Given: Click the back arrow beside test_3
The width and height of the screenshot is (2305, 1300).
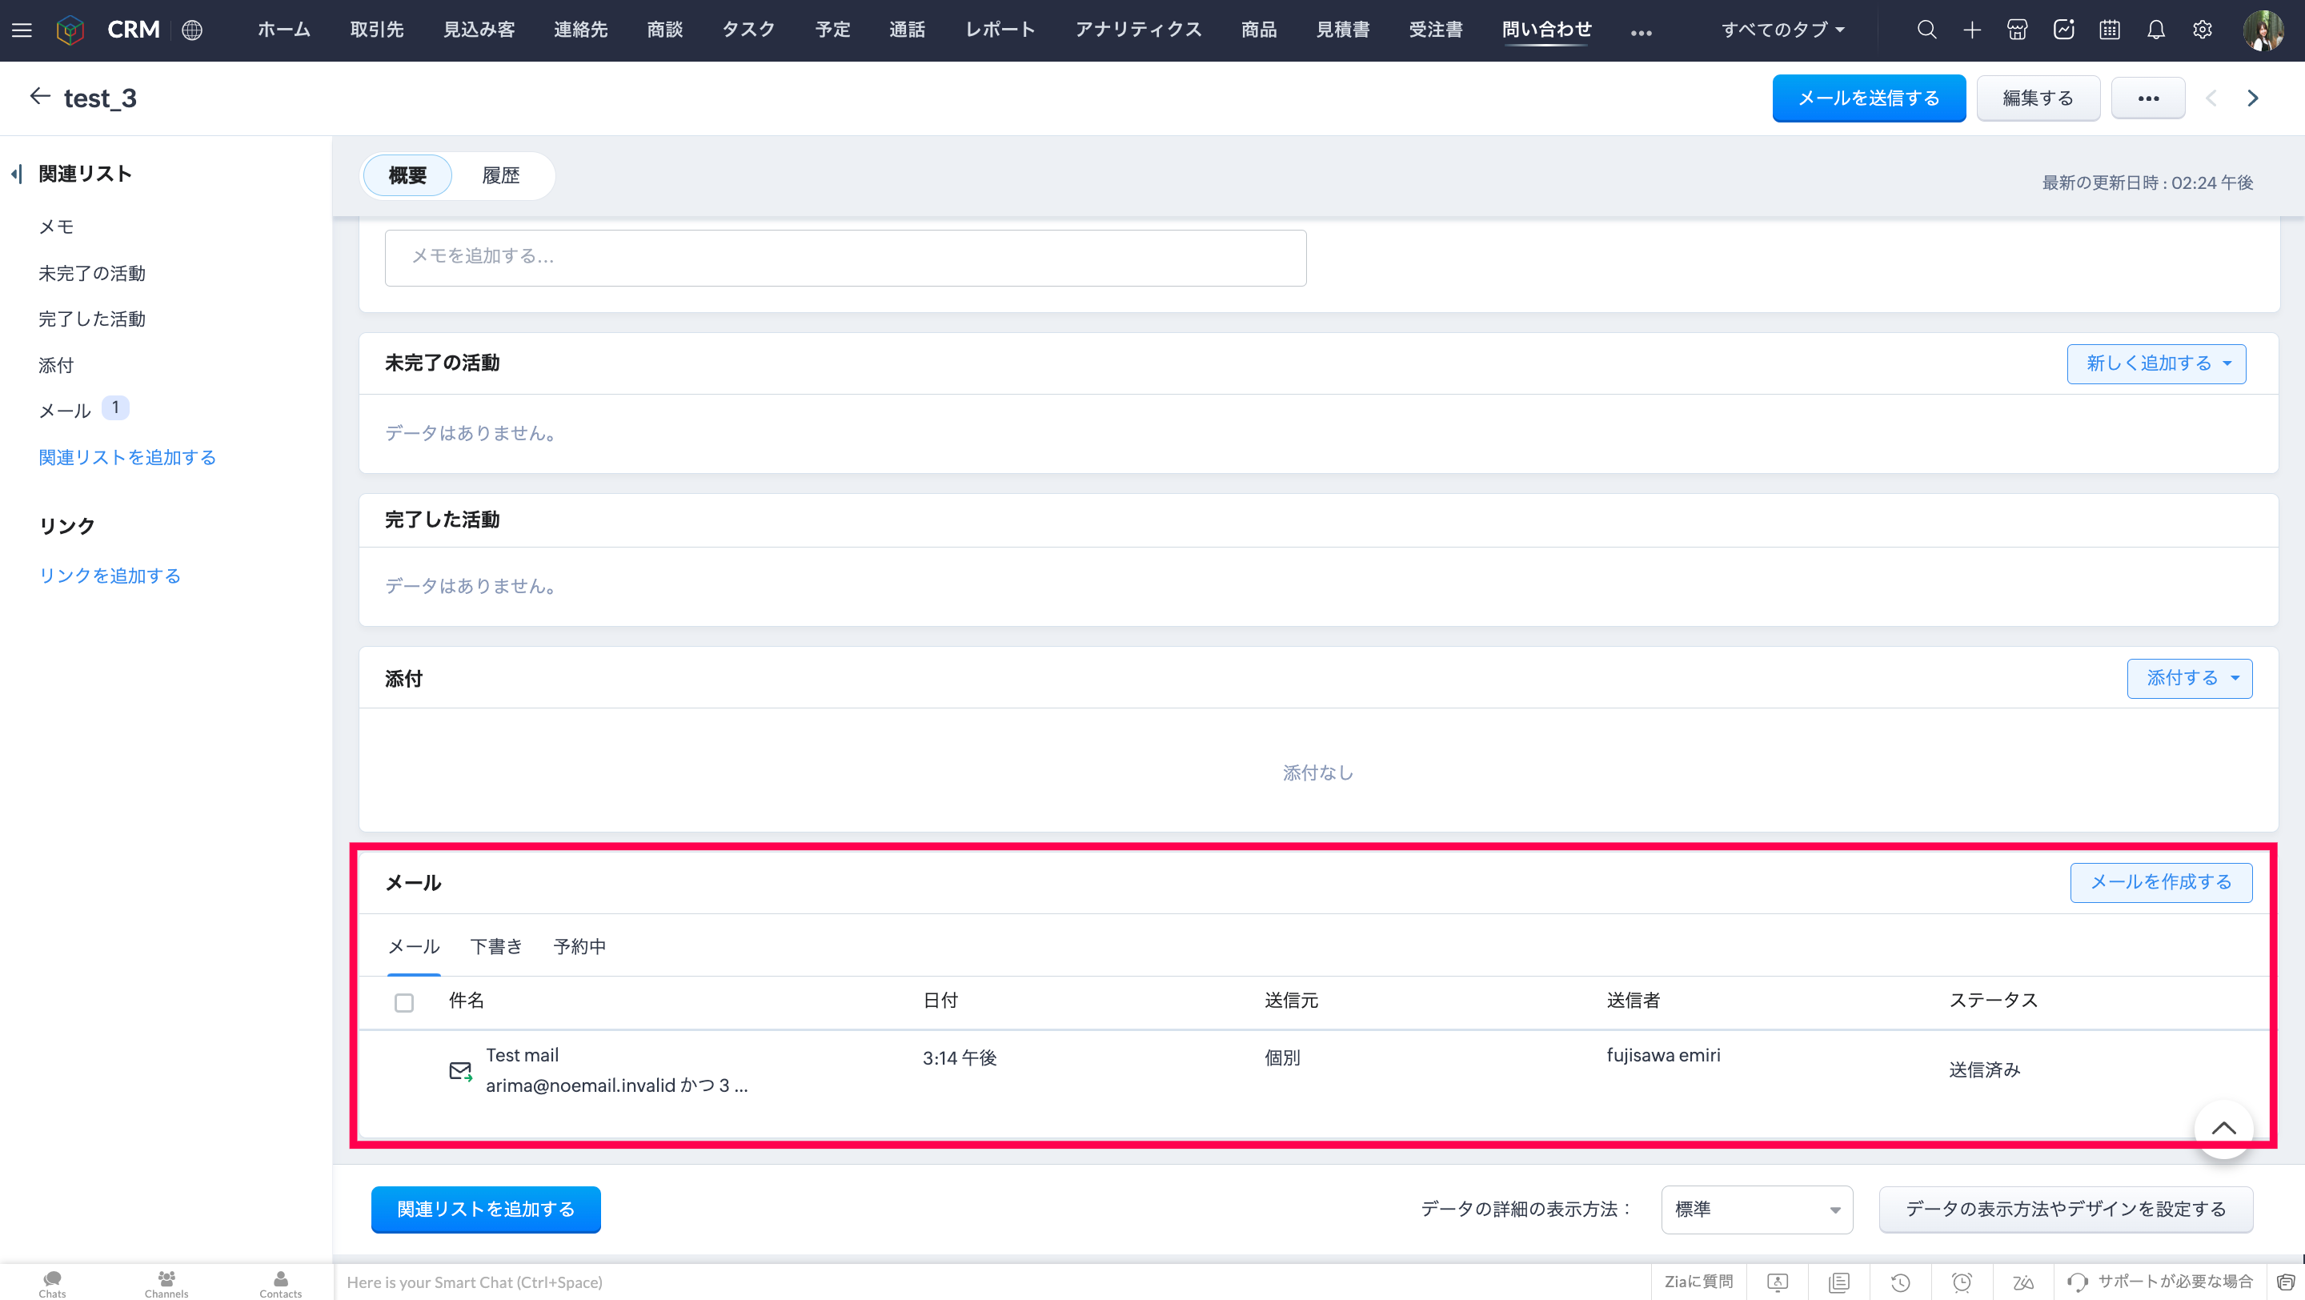Looking at the screenshot, I should click(39, 97).
